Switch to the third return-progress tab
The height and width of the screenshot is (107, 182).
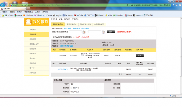tap(85, 24)
